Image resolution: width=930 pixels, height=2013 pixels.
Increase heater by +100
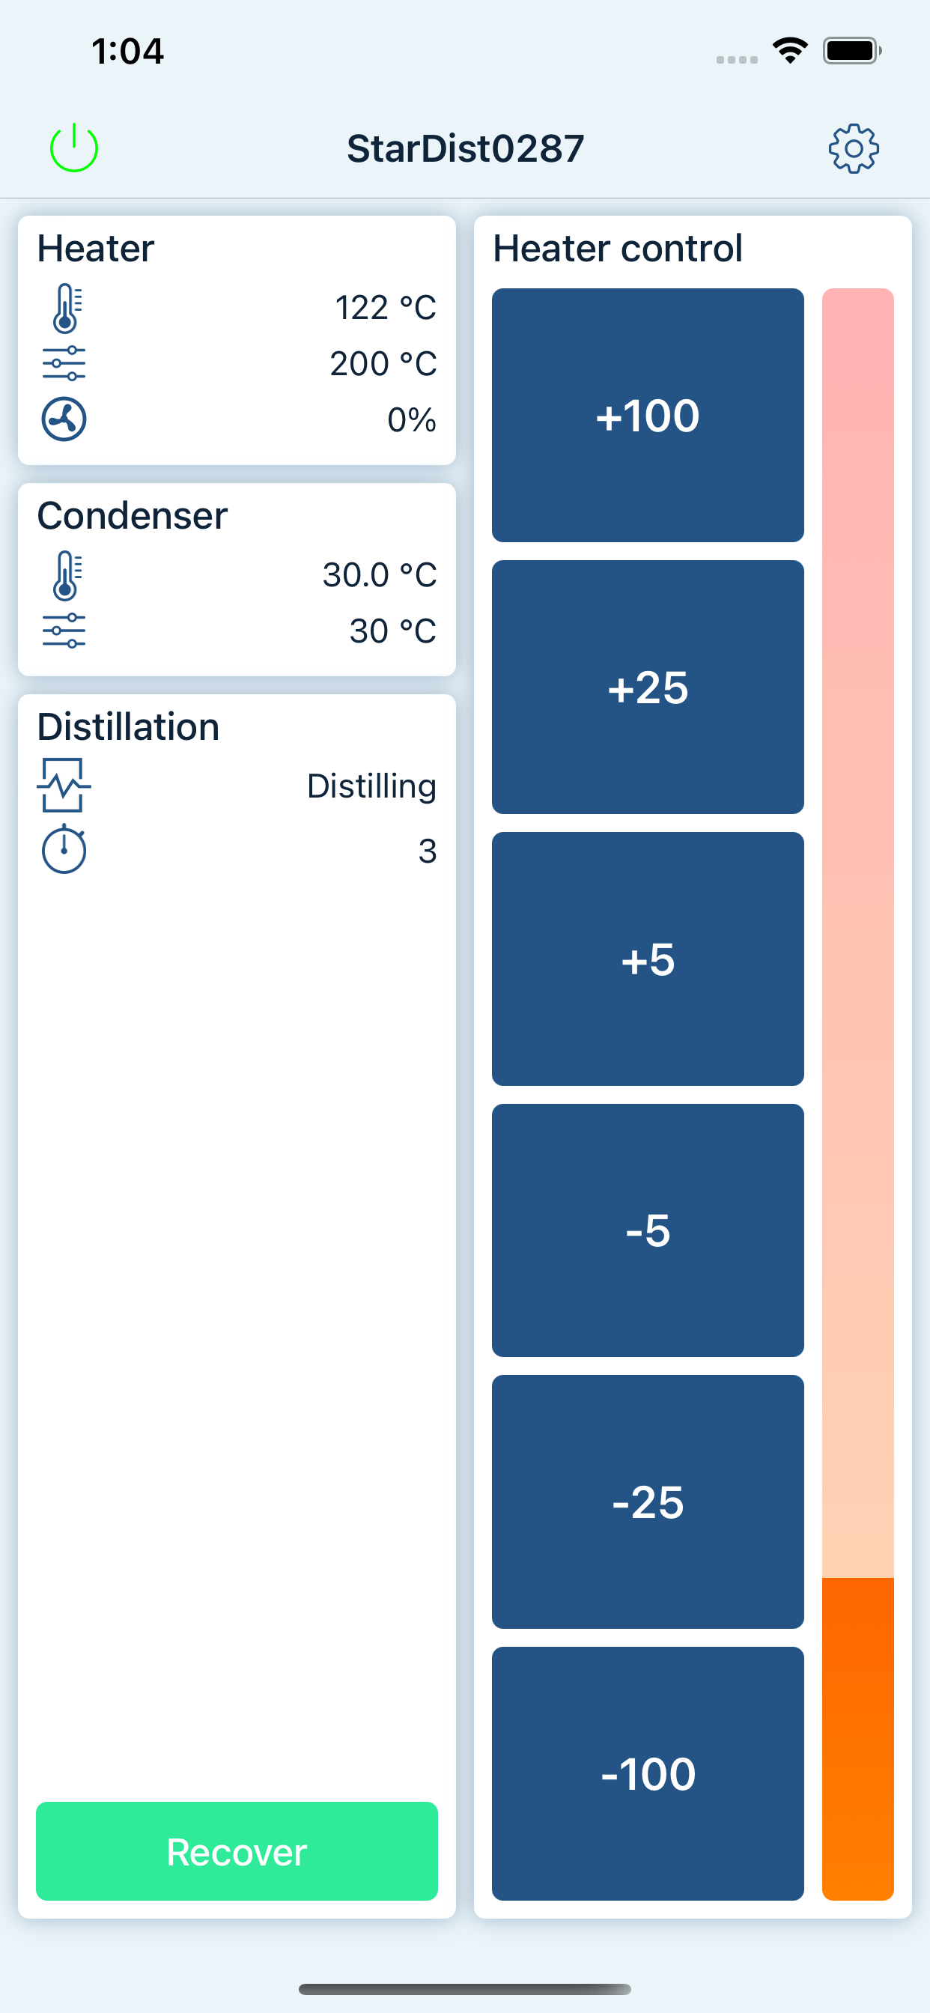pos(648,415)
